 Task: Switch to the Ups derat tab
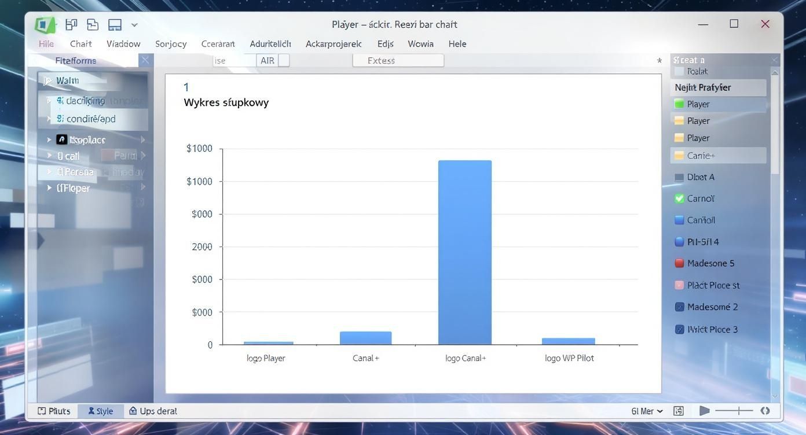(153, 411)
